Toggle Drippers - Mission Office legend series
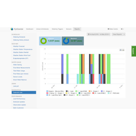The height and width of the screenshot is (136, 136). tap(55, 91)
